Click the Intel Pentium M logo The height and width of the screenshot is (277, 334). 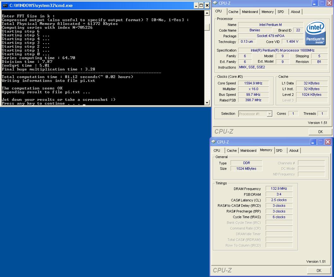315,33
